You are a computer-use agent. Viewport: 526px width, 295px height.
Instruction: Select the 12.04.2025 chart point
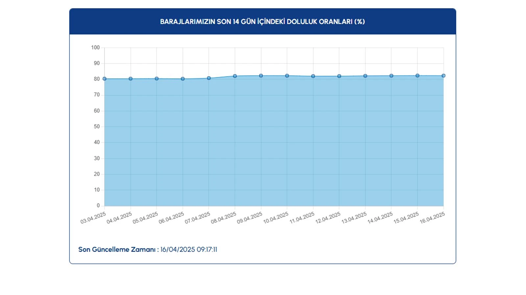click(x=339, y=76)
